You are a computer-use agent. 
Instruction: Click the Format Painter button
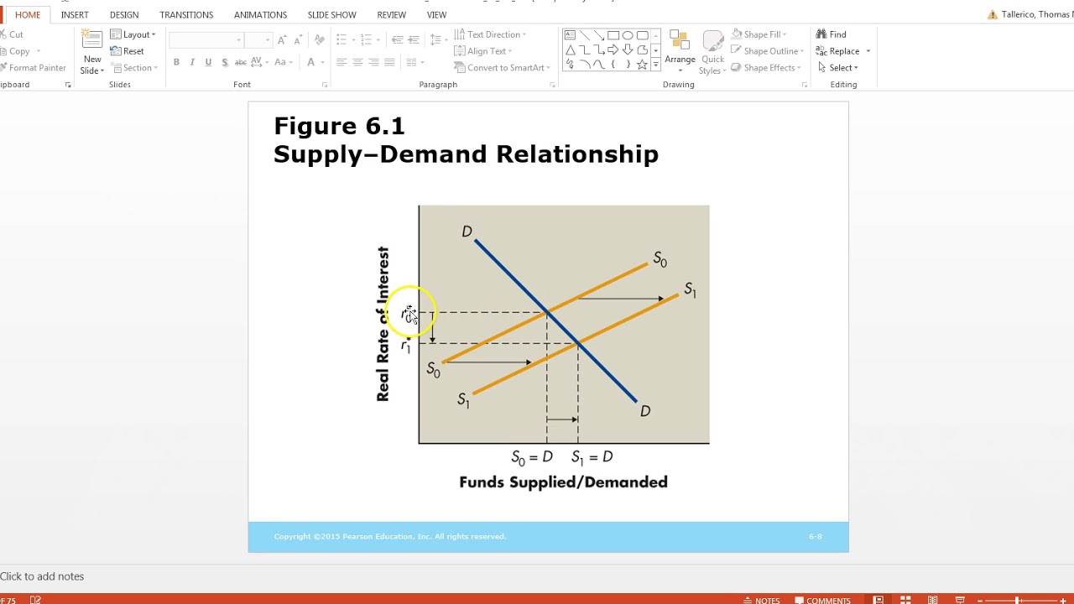click(32, 68)
